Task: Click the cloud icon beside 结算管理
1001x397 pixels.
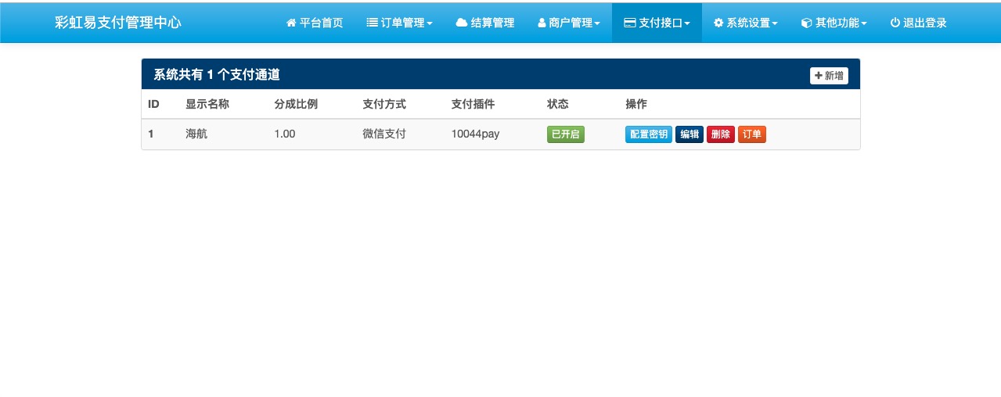Action: (x=462, y=23)
